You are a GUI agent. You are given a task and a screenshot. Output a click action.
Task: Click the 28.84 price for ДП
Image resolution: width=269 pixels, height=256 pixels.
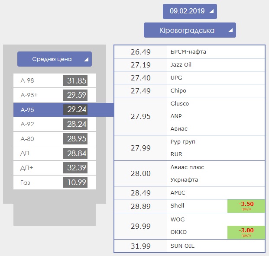pyautogui.click(x=75, y=154)
